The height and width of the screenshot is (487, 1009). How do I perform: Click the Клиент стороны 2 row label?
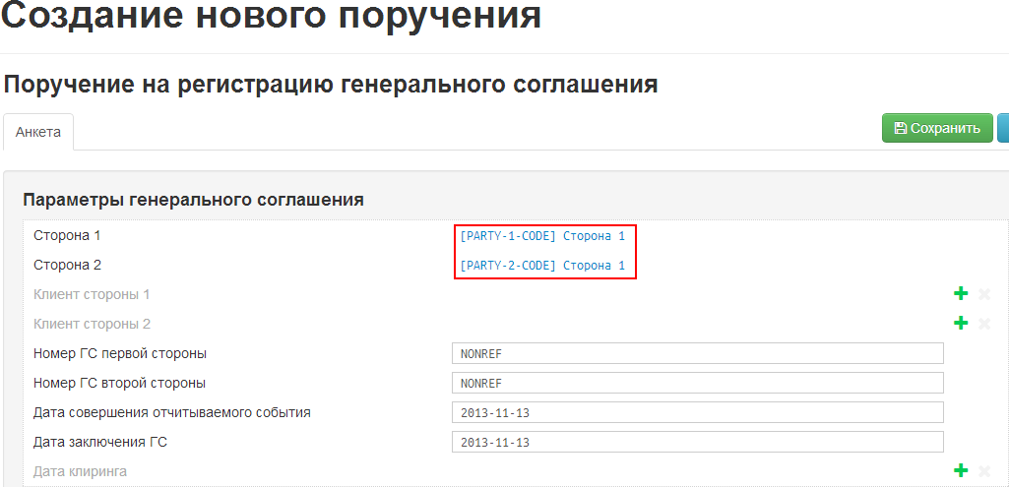92,324
